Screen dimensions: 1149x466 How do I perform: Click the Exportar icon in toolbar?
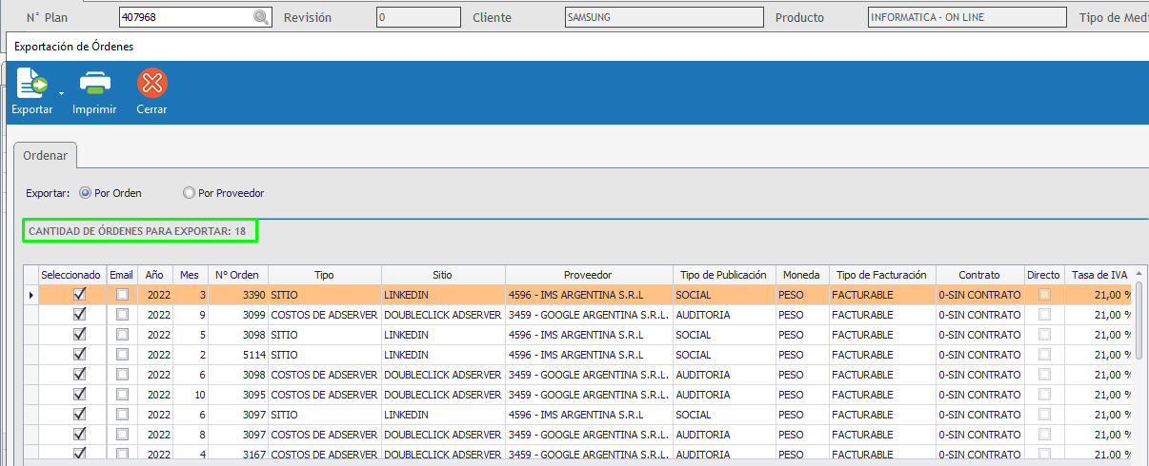(31, 85)
